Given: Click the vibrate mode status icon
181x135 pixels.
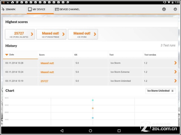Looking at the screenshot, I should tap(165, 2).
